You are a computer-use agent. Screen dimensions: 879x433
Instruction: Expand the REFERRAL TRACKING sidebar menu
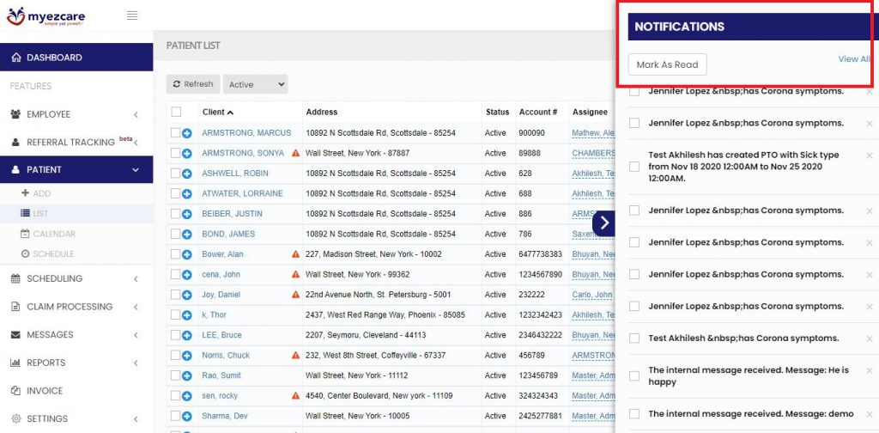(76, 142)
